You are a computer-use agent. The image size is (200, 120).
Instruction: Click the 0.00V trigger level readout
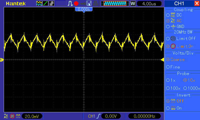[x=111, y=116]
